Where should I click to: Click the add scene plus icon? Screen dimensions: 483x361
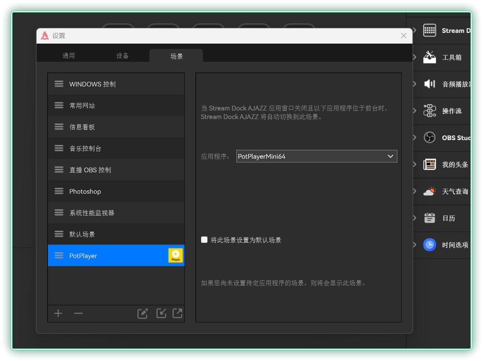[x=58, y=313]
